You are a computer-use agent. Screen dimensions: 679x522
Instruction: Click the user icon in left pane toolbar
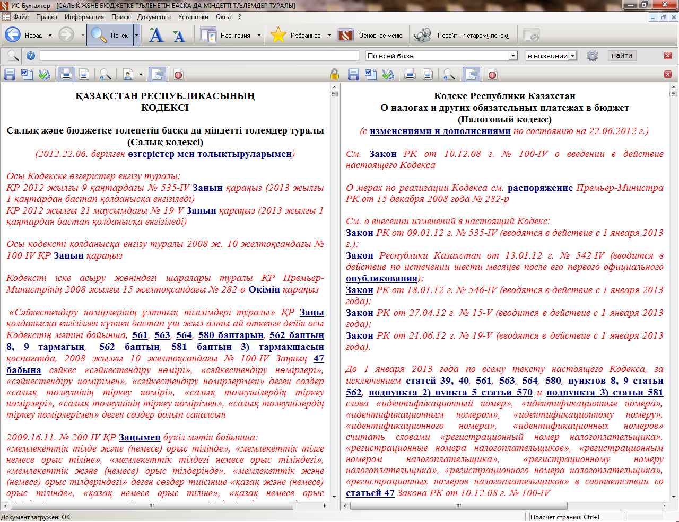[128, 74]
